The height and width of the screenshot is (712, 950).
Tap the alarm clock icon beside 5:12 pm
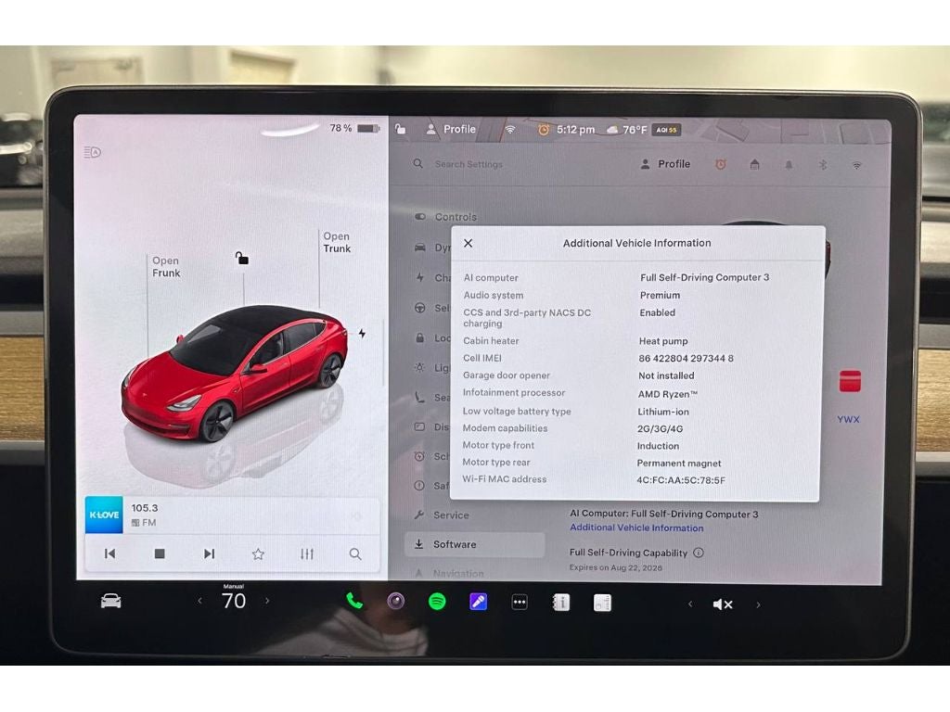544,130
